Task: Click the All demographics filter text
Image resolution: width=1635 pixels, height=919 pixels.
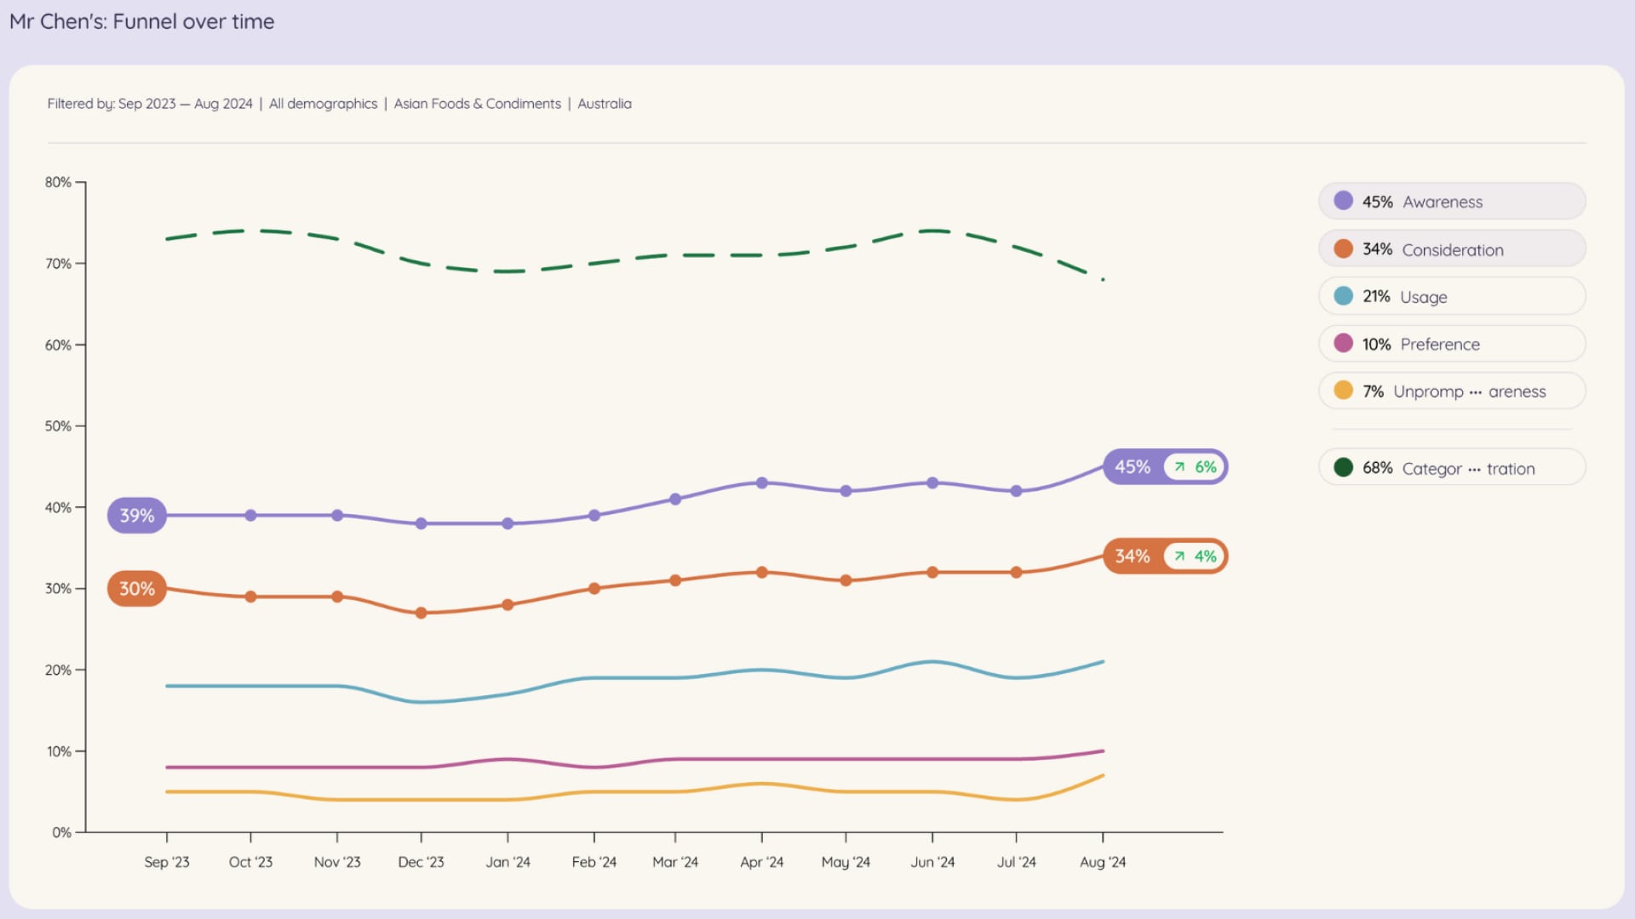Action: tap(324, 104)
